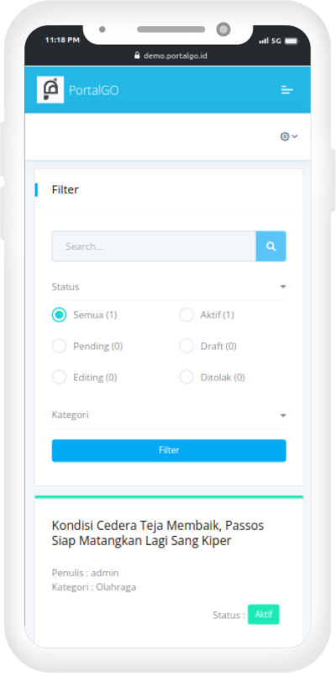
Task: Click the PortalGO logo image
Action: coord(50,90)
